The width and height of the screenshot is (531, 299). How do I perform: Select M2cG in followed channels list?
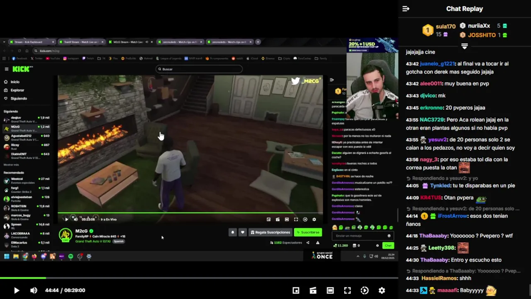27,128
